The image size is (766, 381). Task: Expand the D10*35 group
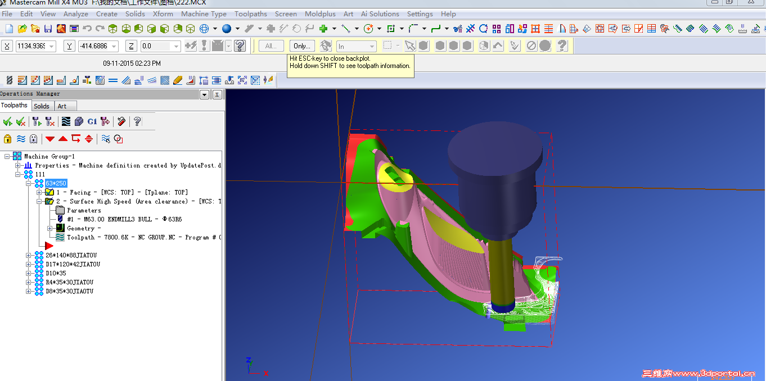pos(29,273)
